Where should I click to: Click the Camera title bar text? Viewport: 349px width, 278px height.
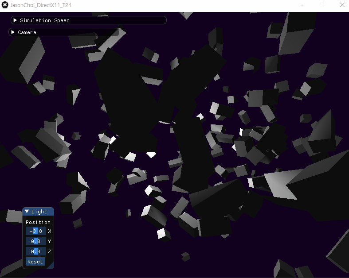point(27,32)
